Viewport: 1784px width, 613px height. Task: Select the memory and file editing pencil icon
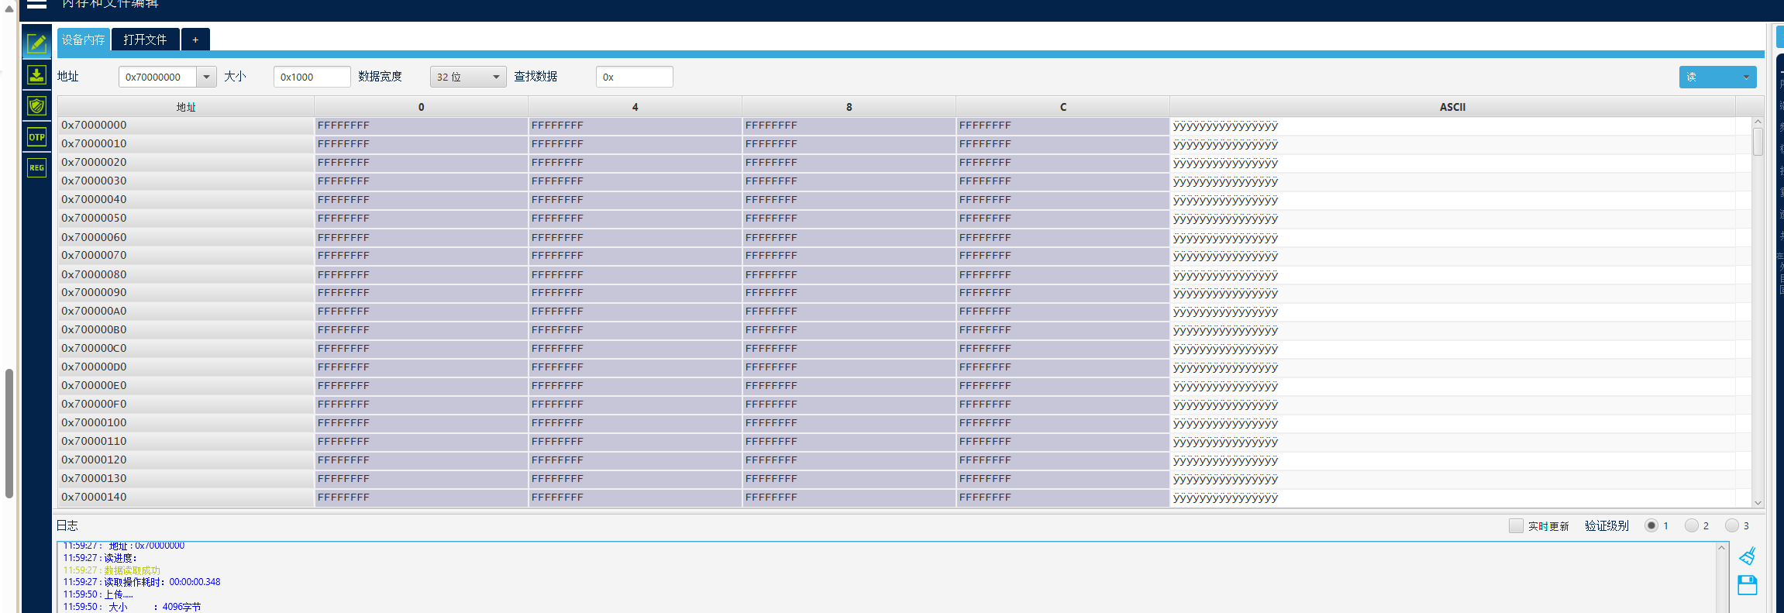coord(36,43)
